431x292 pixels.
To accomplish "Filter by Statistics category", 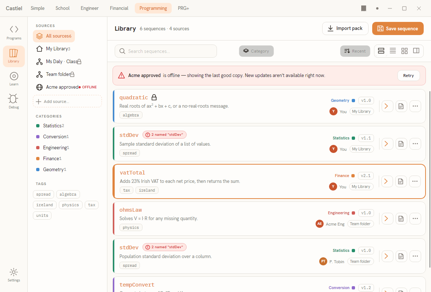I will pyautogui.click(x=50, y=126).
